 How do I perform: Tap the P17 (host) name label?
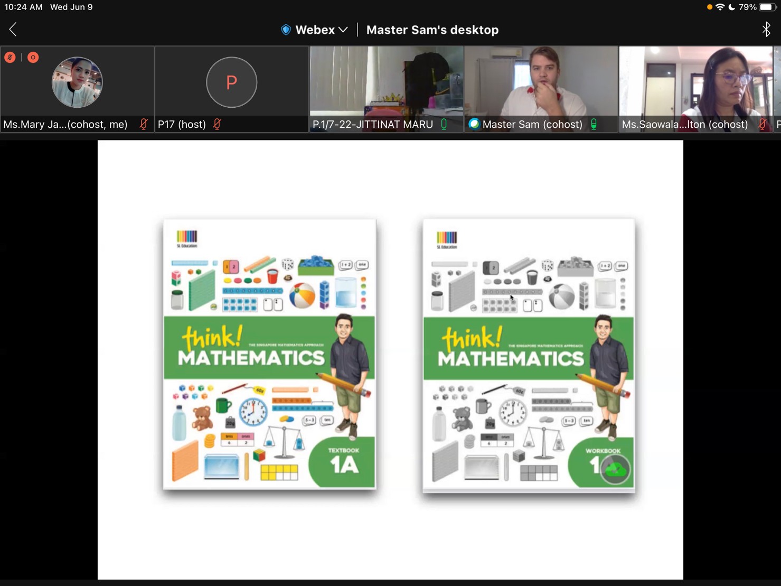point(182,124)
